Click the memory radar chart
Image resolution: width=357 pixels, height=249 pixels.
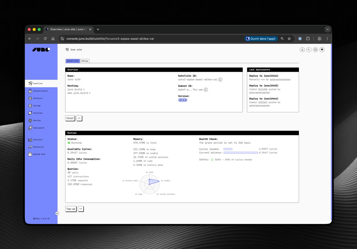[x=149, y=184]
